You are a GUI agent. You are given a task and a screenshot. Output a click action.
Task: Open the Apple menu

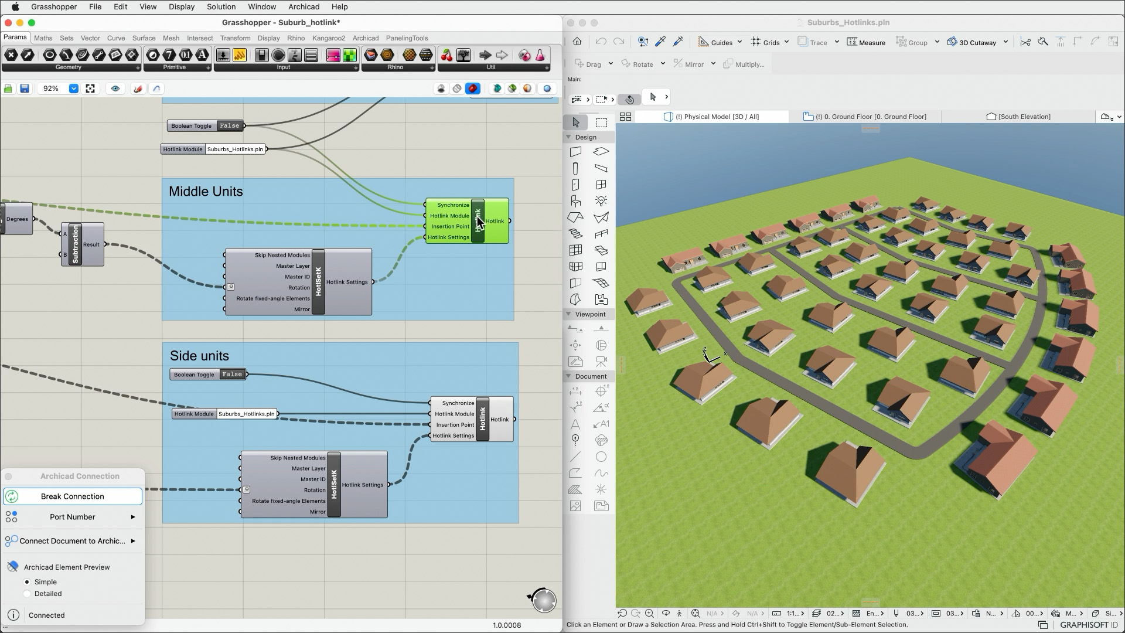coord(15,6)
